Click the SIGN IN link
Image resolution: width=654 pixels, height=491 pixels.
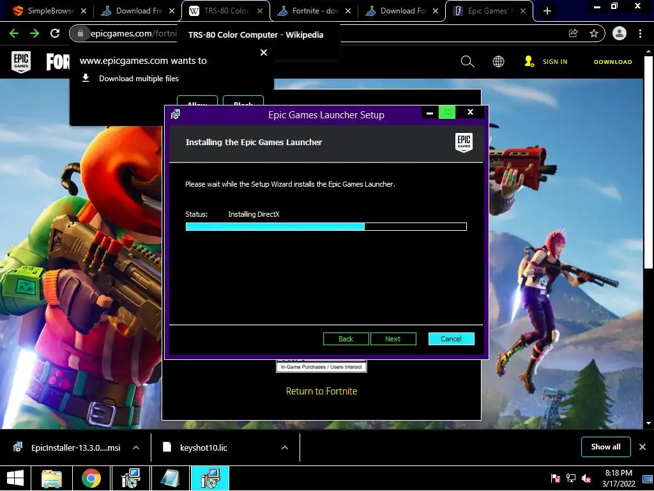pyautogui.click(x=555, y=62)
